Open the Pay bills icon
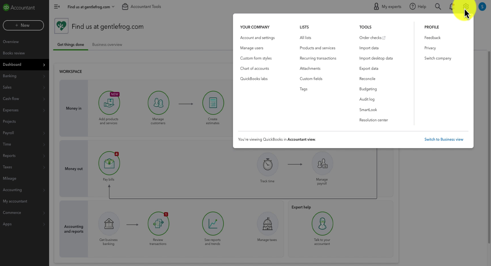 pos(109,163)
